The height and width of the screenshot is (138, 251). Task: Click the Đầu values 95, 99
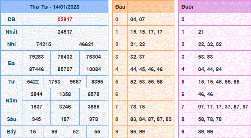[138, 132]
